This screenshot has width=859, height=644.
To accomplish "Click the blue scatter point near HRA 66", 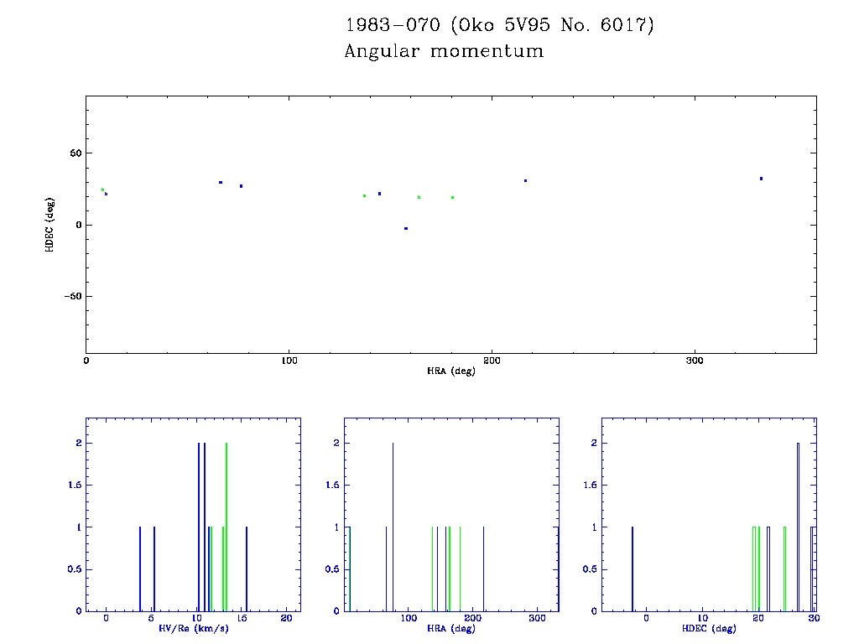I will click(x=221, y=182).
